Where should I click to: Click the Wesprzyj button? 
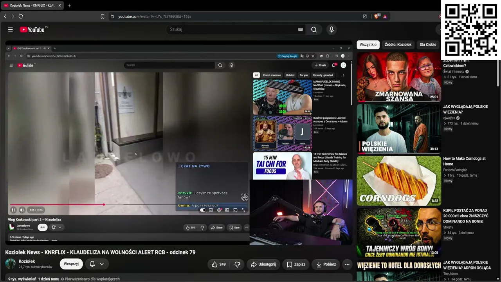coord(71,264)
